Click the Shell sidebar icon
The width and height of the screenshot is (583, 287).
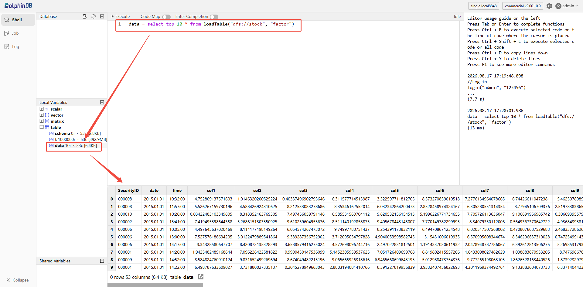tap(7, 20)
